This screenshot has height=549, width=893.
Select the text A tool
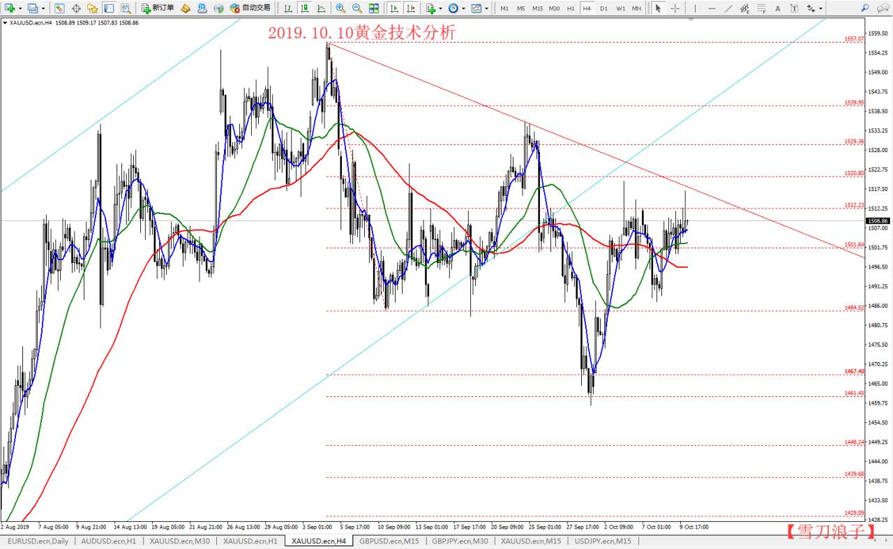[778, 8]
